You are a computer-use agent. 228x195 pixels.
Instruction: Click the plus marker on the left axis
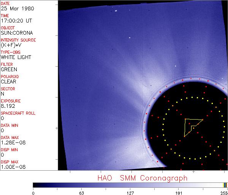pyautogui.click(x=57, y=128)
